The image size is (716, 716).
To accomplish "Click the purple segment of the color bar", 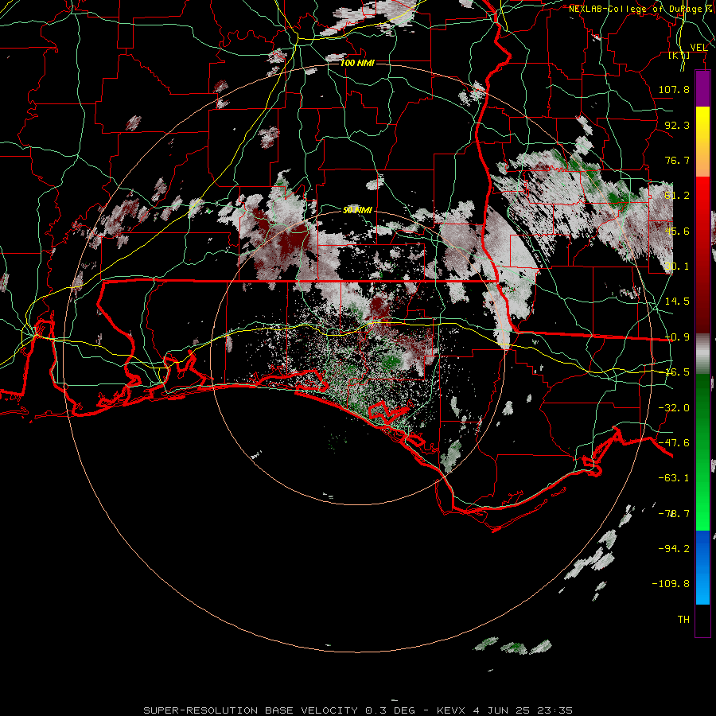I will pyautogui.click(x=702, y=89).
